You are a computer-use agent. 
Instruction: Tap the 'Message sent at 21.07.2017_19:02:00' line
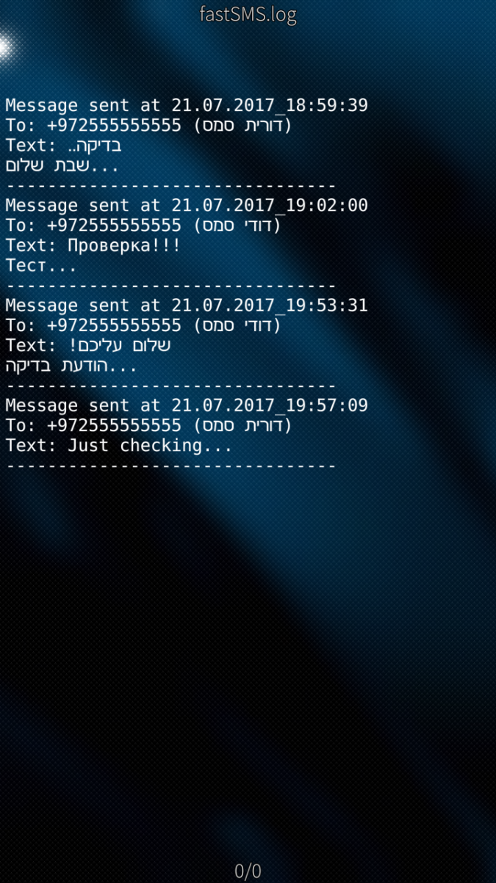tap(187, 206)
